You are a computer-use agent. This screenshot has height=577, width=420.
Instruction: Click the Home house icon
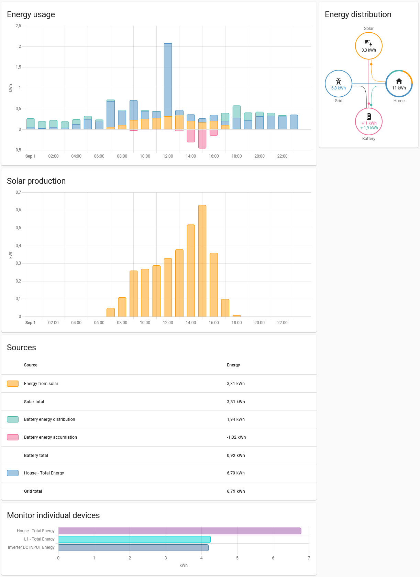(399, 81)
